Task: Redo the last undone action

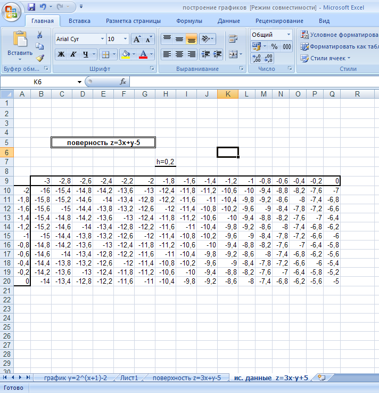Action: click(x=60, y=7)
